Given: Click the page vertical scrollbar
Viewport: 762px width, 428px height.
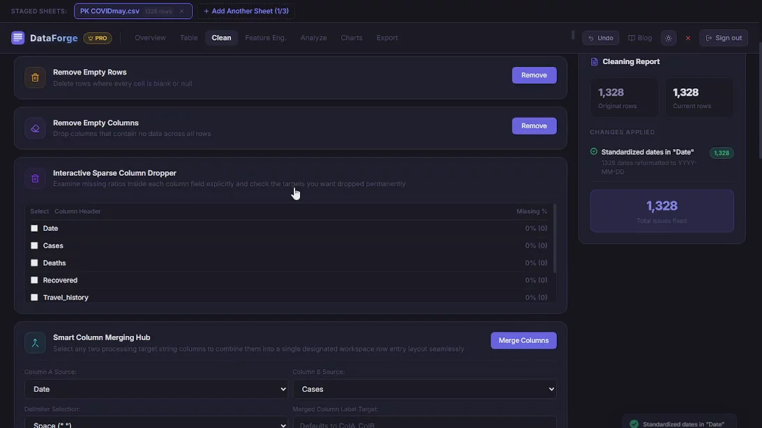Looking at the screenshot, I should pyautogui.click(x=760, y=100).
